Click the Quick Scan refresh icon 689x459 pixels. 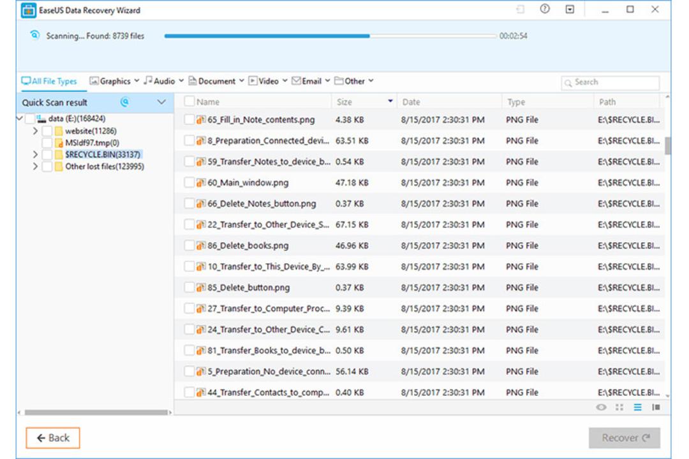tap(125, 102)
